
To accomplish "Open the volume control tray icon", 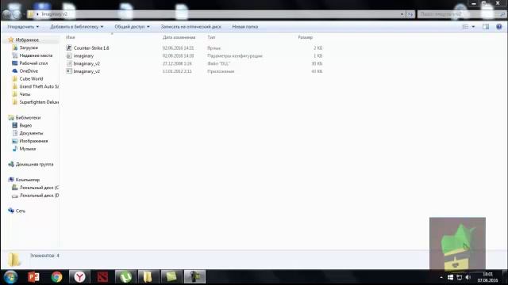I will [468, 278].
